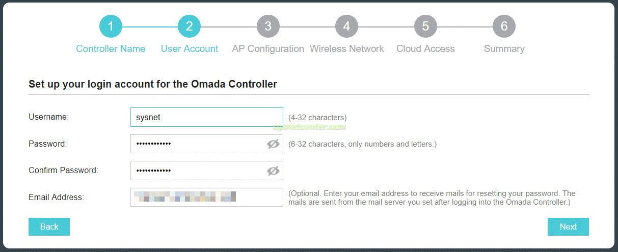Click the 'Password:' label
Viewport: 618px width, 252px height.
tap(48, 144)
